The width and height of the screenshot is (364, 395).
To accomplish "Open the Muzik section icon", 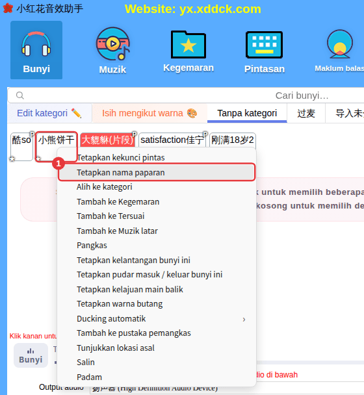I will tap(112, 51).
